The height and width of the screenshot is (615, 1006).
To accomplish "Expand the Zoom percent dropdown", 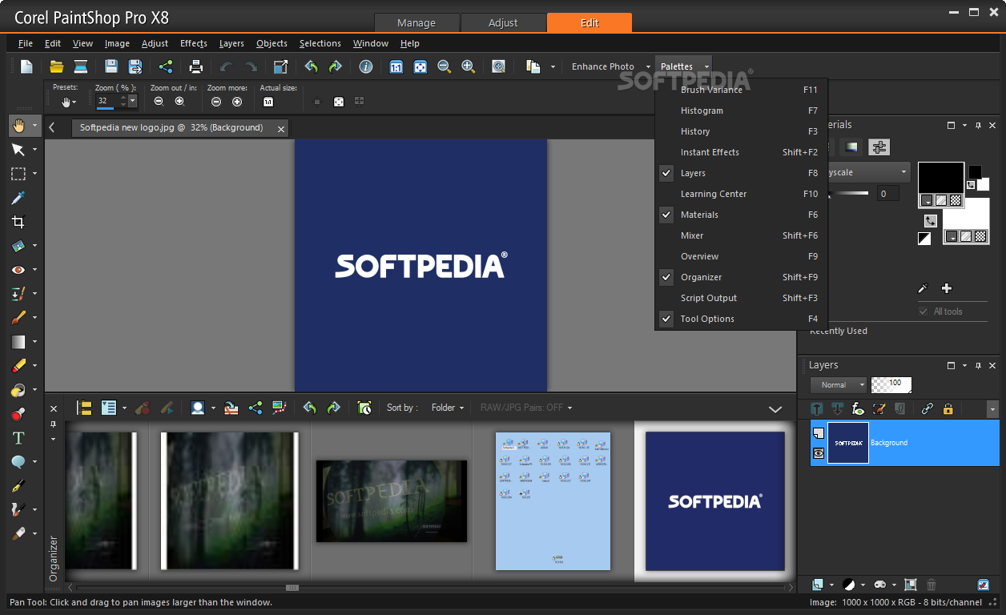I will point(132,101).
